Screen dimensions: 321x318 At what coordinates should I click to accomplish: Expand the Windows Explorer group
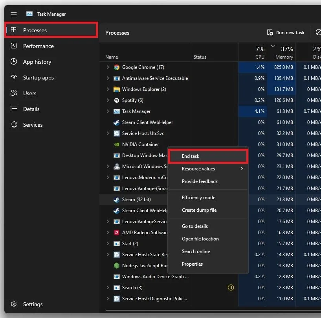tap(108, 89)
